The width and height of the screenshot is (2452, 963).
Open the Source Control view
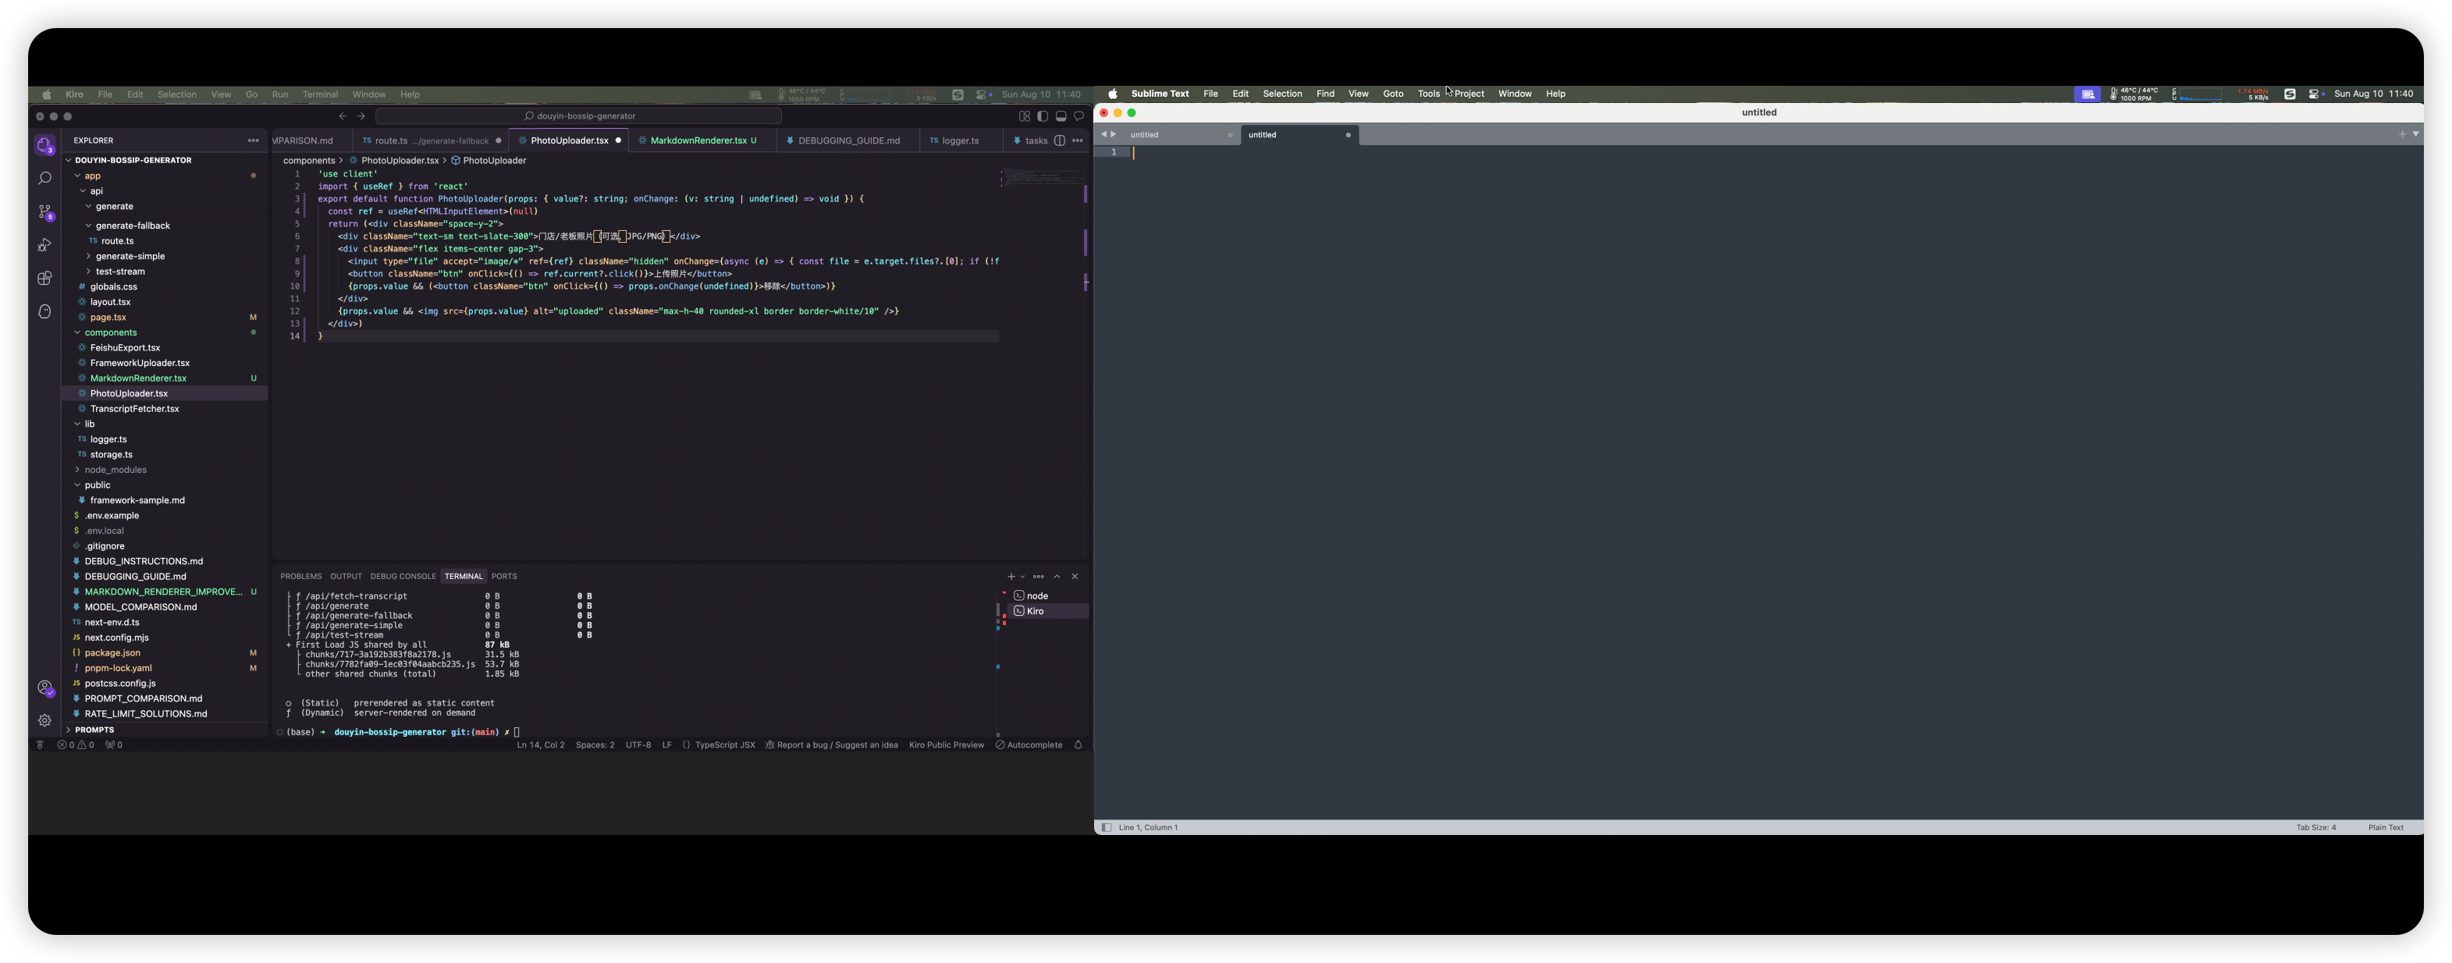tap(44, 212)
